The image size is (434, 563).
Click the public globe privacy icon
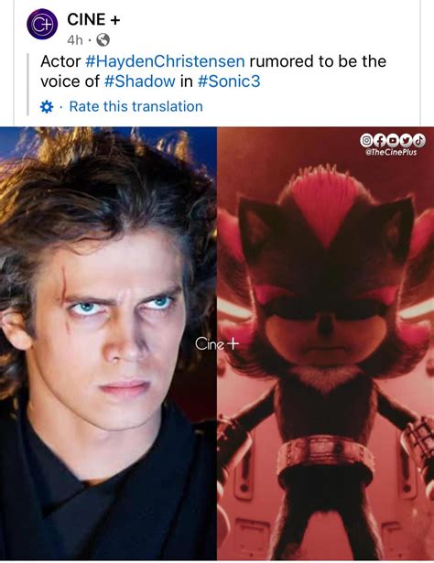click(x=103, y=40)
